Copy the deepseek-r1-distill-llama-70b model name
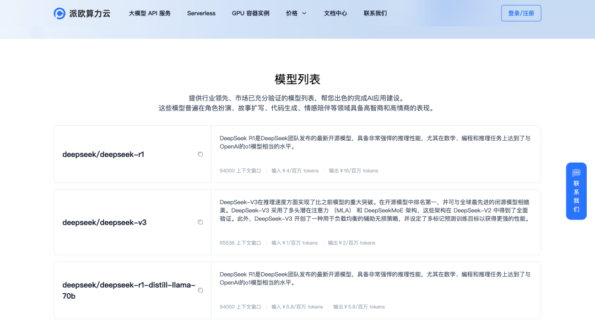Screen dimensions: 595x325 [x=201, y=290]
